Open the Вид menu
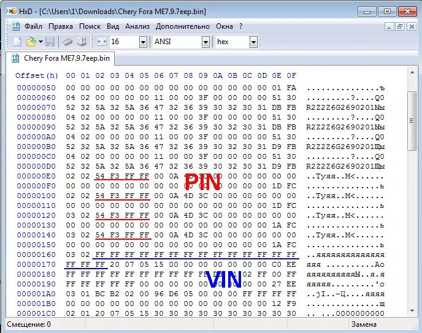 tap(113, 26)
